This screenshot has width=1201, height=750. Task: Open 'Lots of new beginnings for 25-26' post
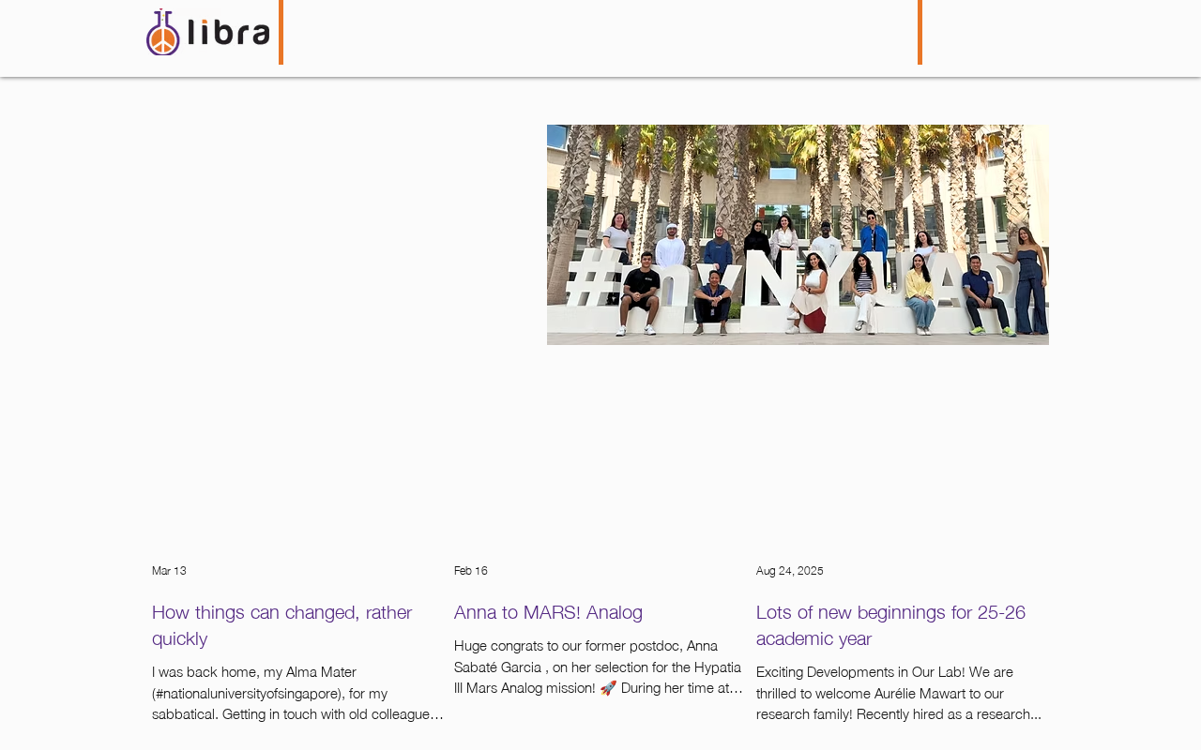(890, 625)
